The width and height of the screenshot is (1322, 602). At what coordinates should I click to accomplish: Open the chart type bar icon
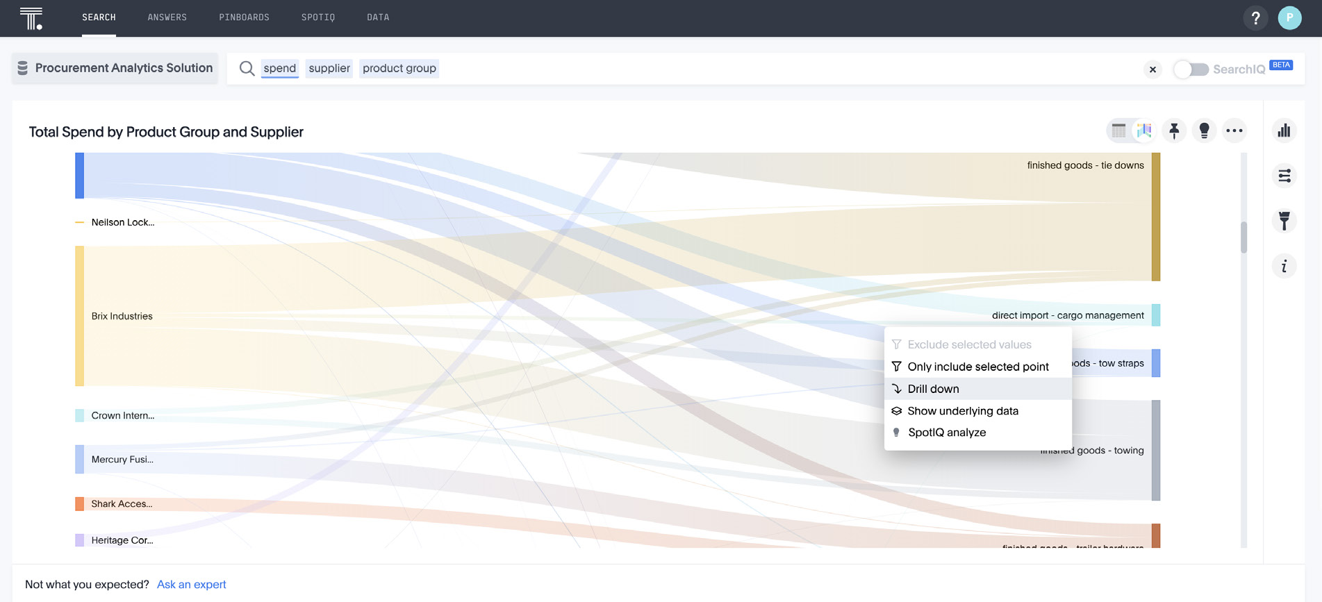(x=1284, y=131)
